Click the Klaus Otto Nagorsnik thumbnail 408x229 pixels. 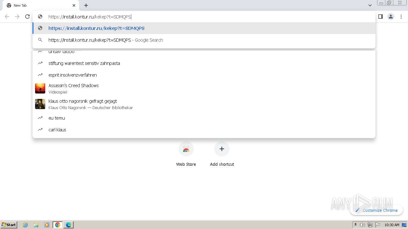point(40,104)
